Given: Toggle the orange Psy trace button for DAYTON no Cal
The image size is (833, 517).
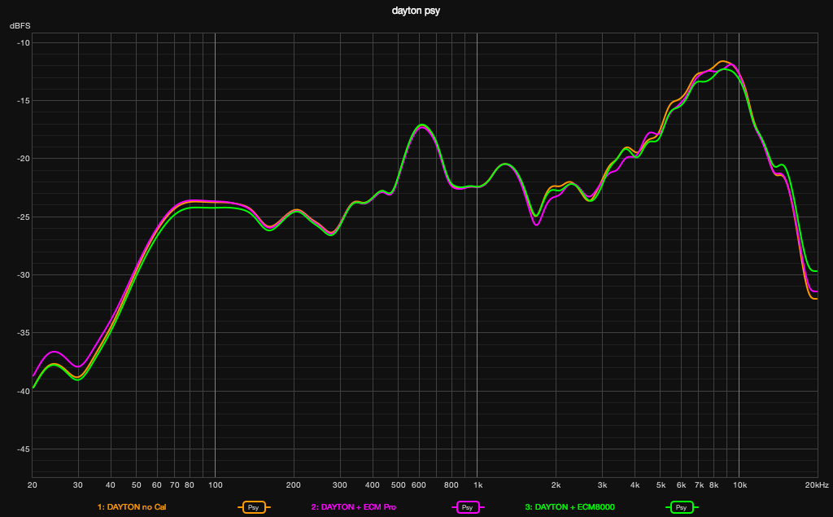Looking at the screenshot, I should coord(254,507).
